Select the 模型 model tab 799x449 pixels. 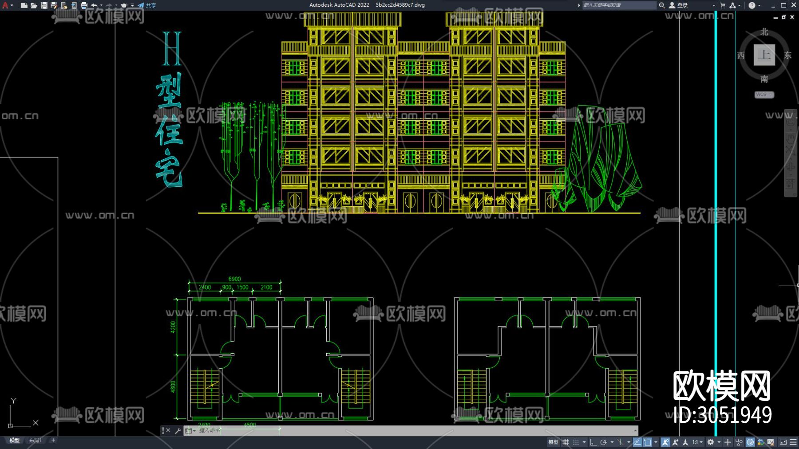15,440
